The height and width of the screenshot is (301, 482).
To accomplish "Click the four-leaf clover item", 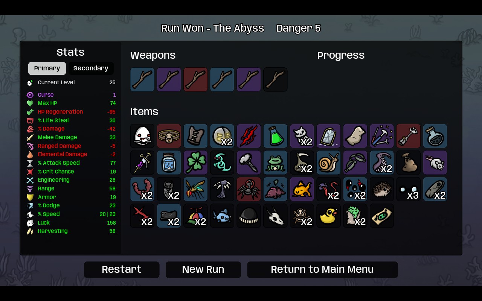I will click(x=195, y=163).
